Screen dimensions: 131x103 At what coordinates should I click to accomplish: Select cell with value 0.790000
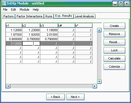[49, 39]
